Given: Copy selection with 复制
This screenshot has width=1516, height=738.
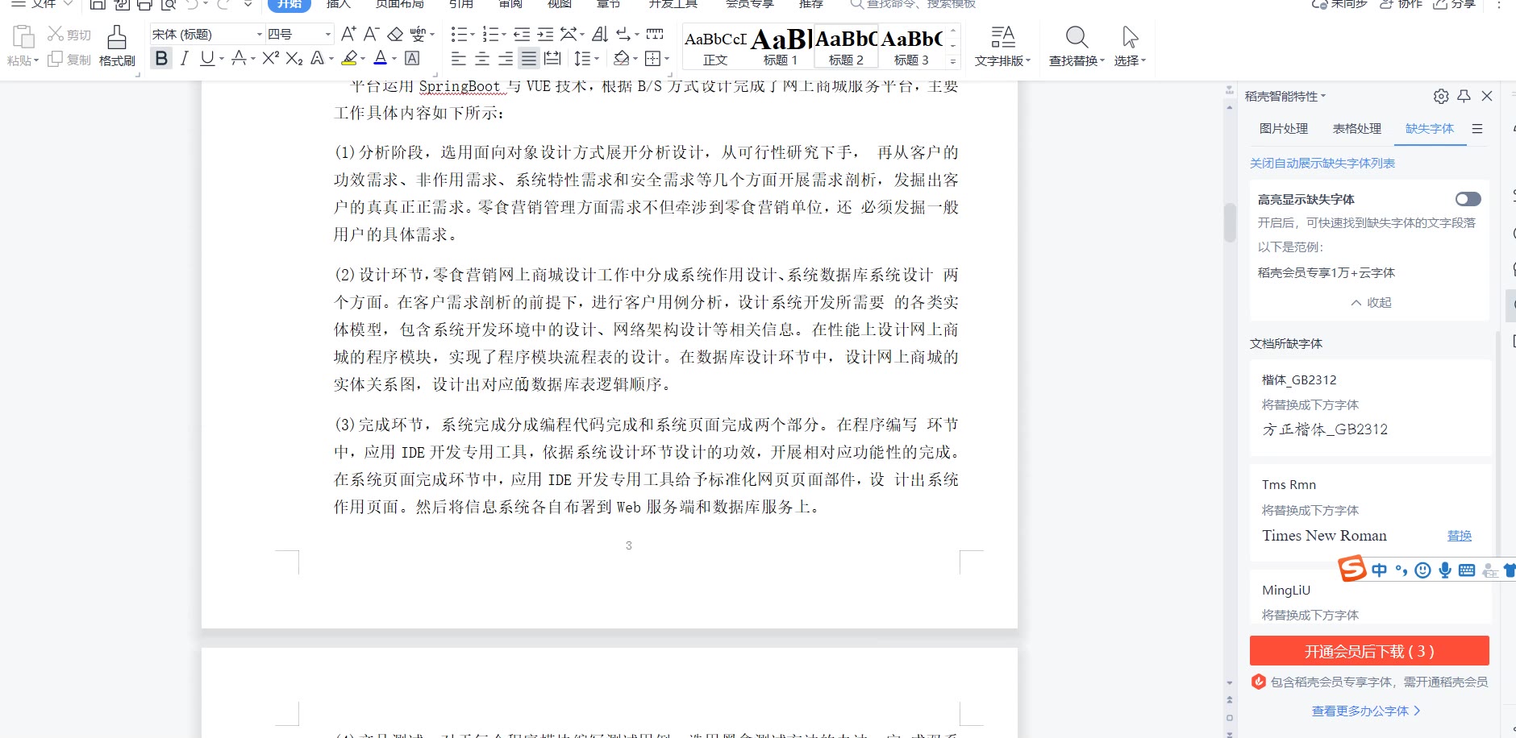Looking at the screenshot, I should [x=69, y=59].
